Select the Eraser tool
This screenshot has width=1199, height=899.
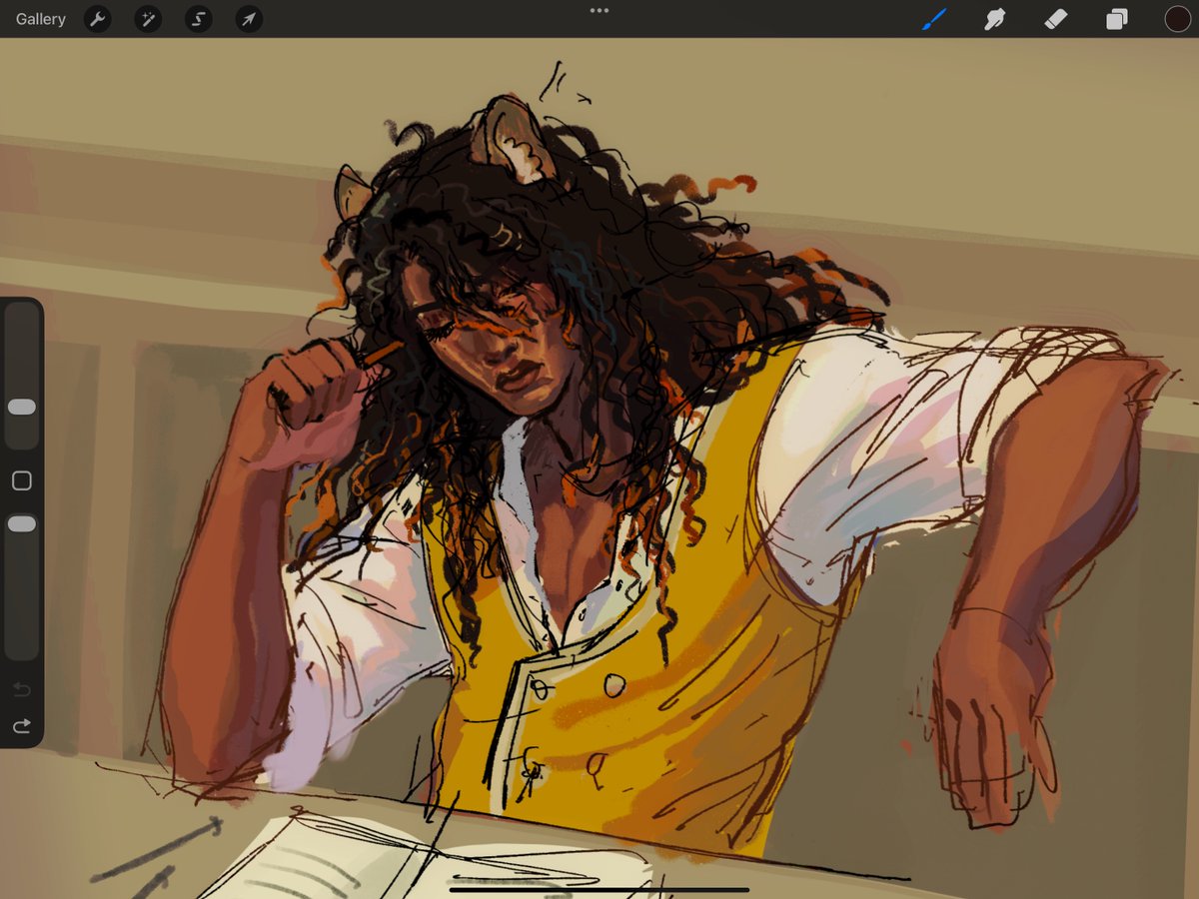[1056, 19]
